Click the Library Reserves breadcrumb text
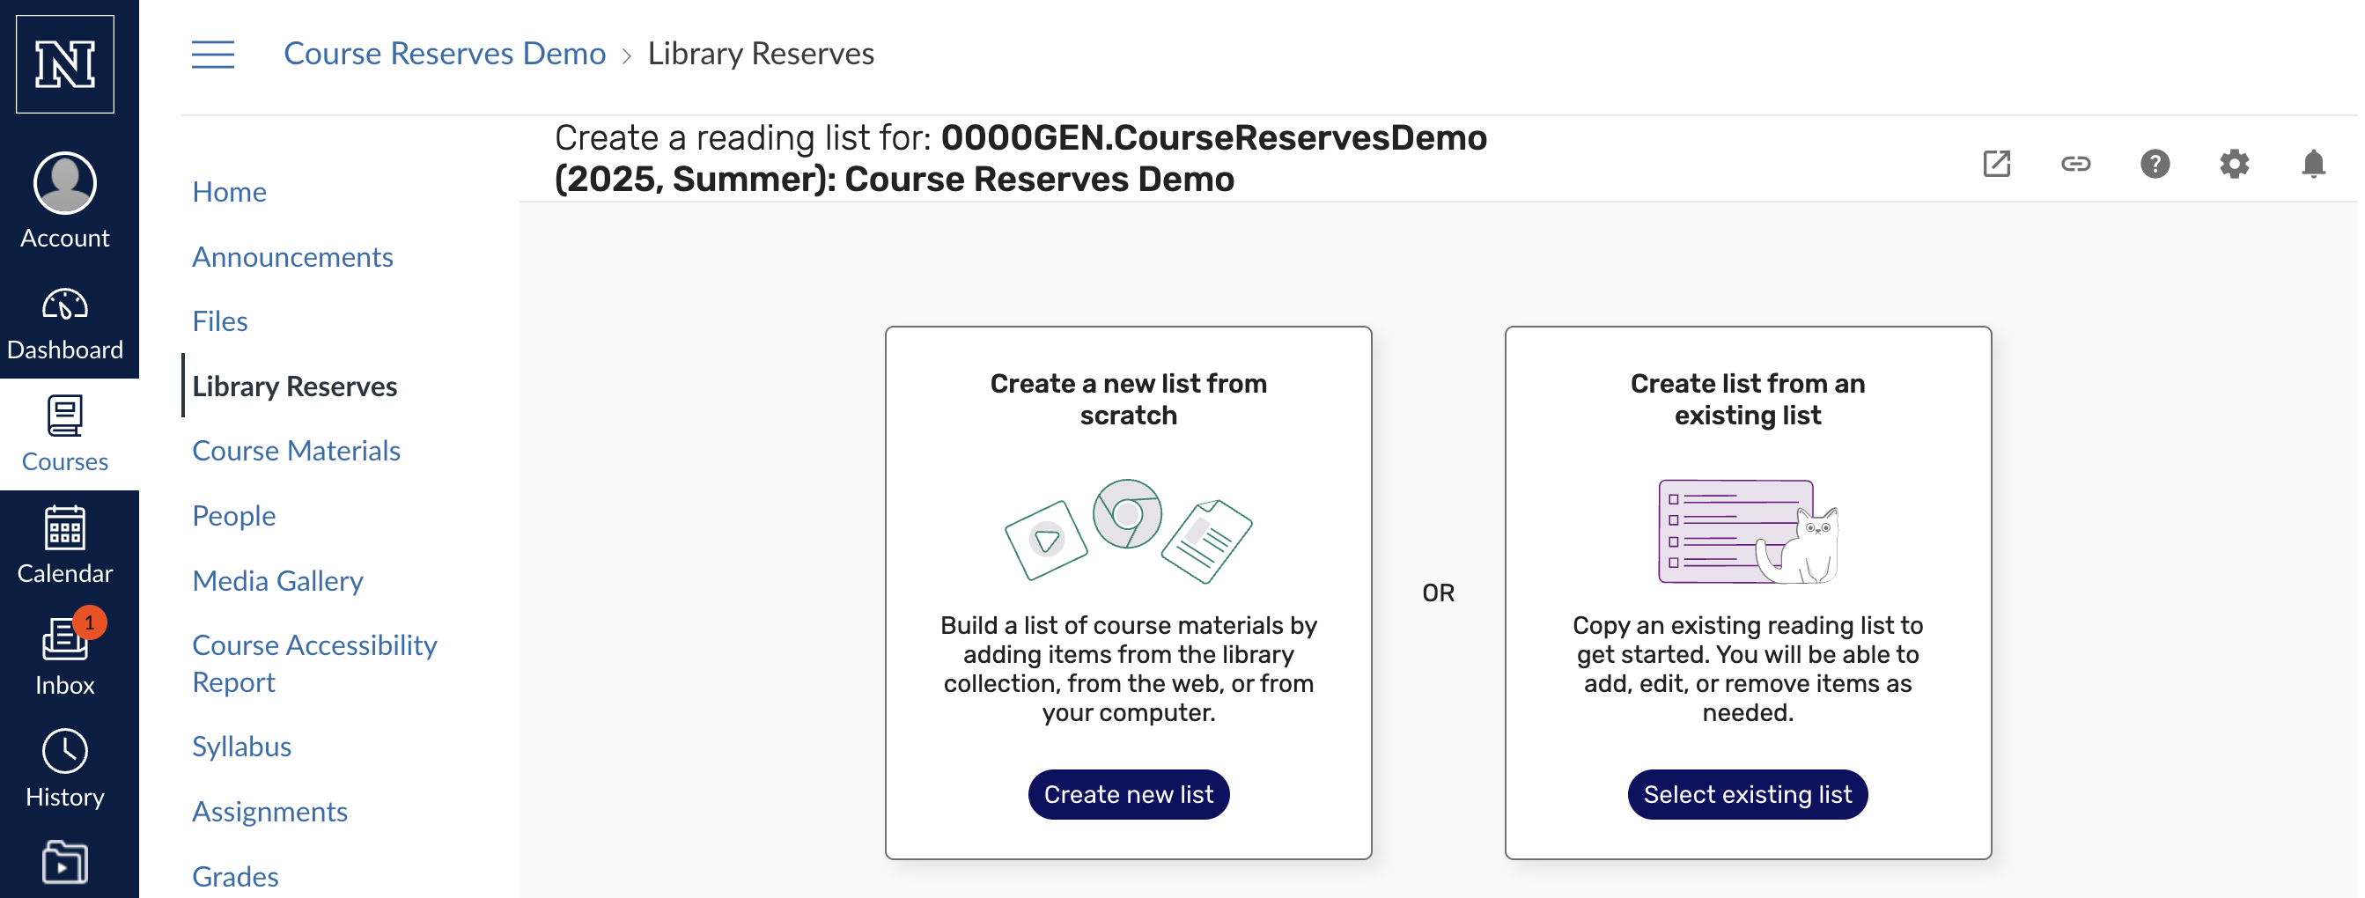 pos(760,53)
